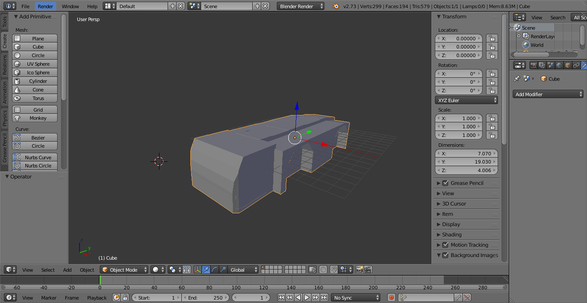Click the Constraints chain-link icon

[576, 65]
